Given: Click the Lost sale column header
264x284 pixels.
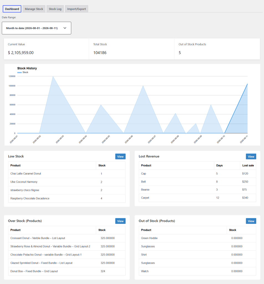Looking at the screenshot, I should [248, 166].
